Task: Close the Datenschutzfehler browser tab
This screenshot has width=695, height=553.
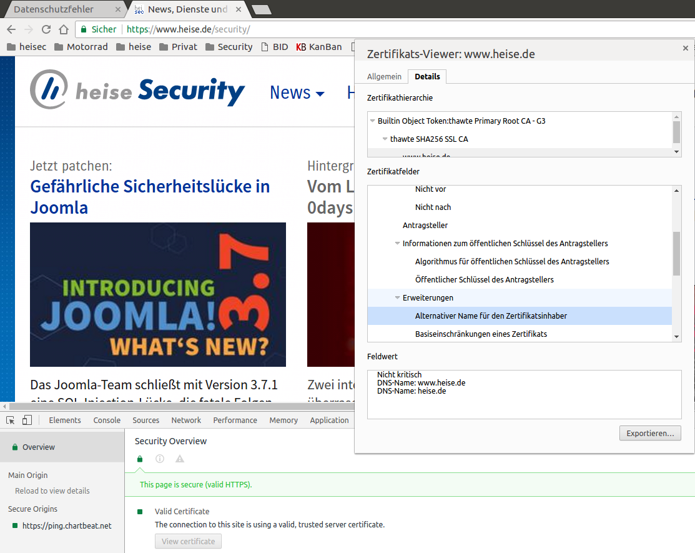Action: click(x=117, y=9)
